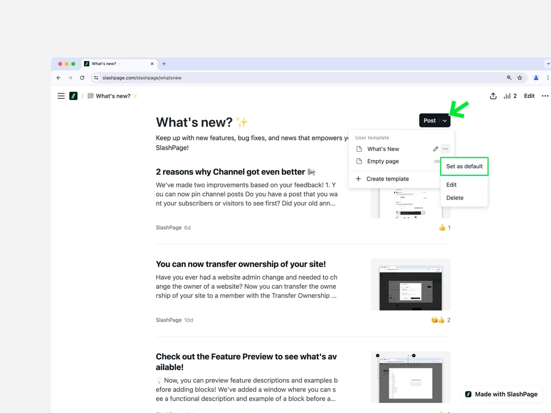551x413 pixels.
Task: Click 'SlashPage 10d' author line
Action: tap(174, 320)
